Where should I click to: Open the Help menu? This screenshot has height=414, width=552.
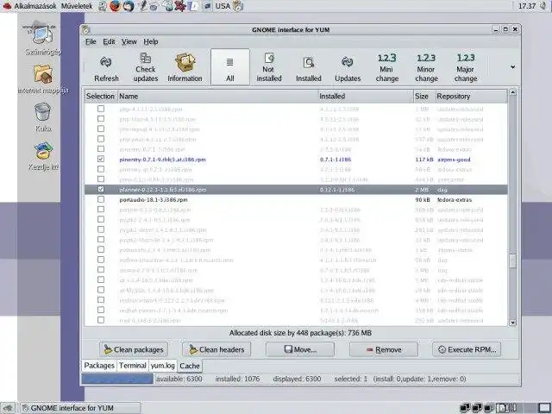tap(151, 41)
